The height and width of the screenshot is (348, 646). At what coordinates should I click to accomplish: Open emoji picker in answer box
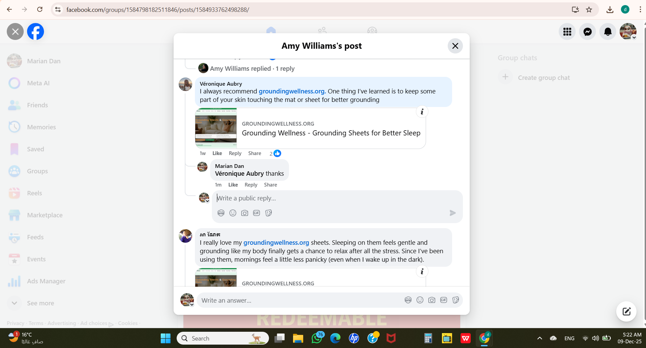420,300
